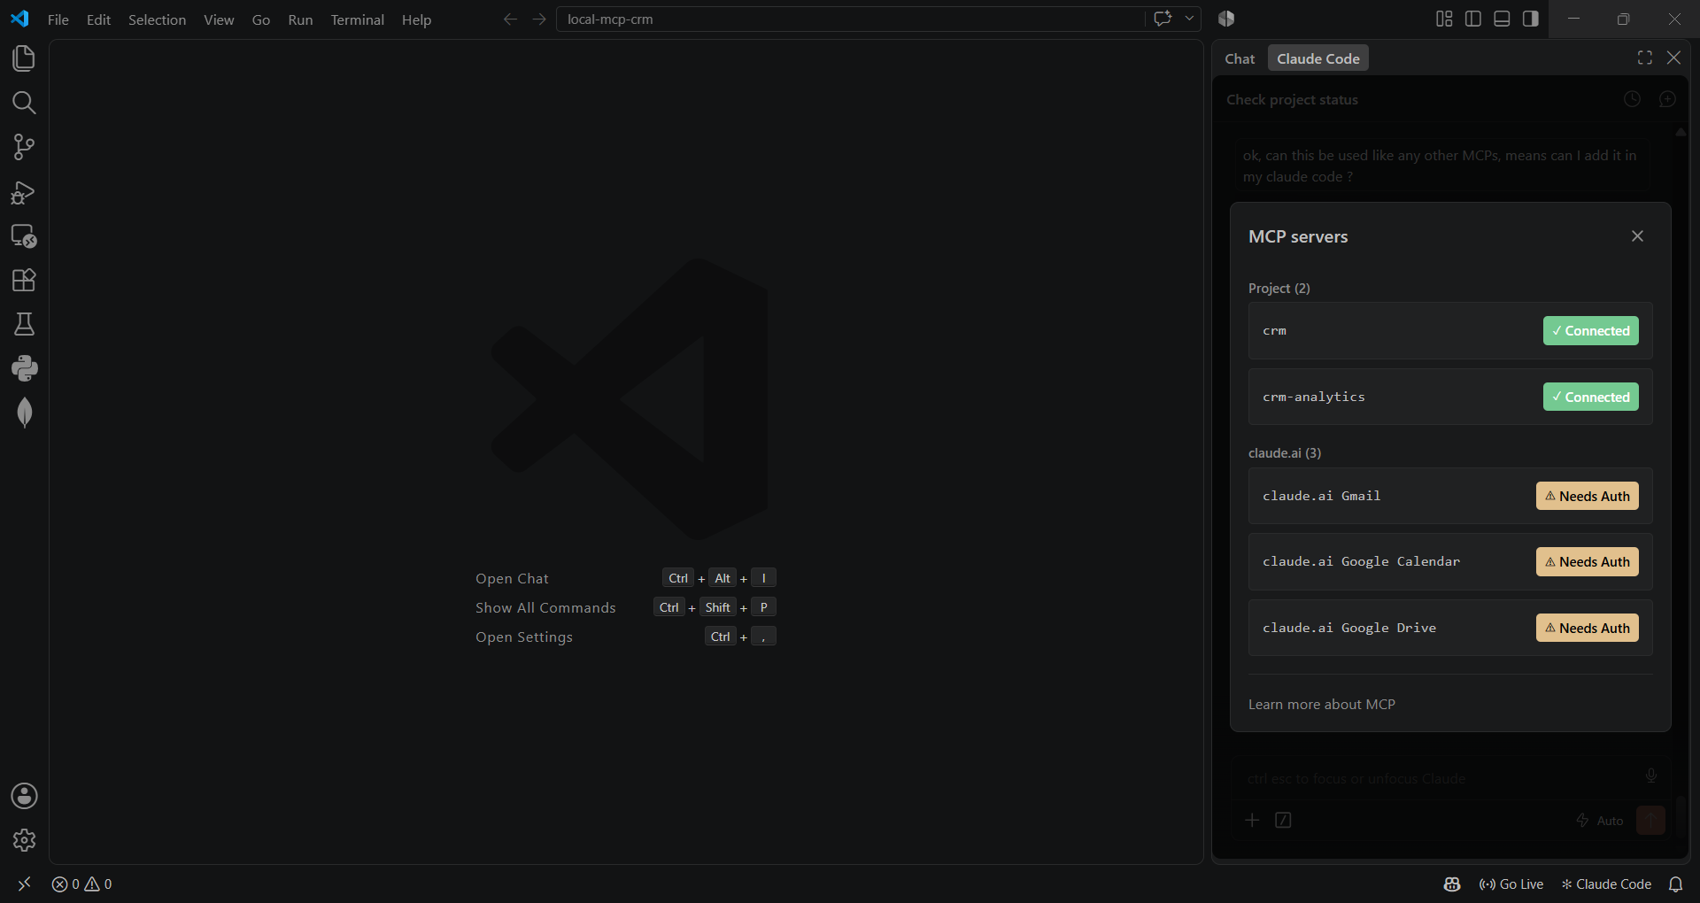Open the Run menu
This screenshot has height=903, width=1700.
300,19
